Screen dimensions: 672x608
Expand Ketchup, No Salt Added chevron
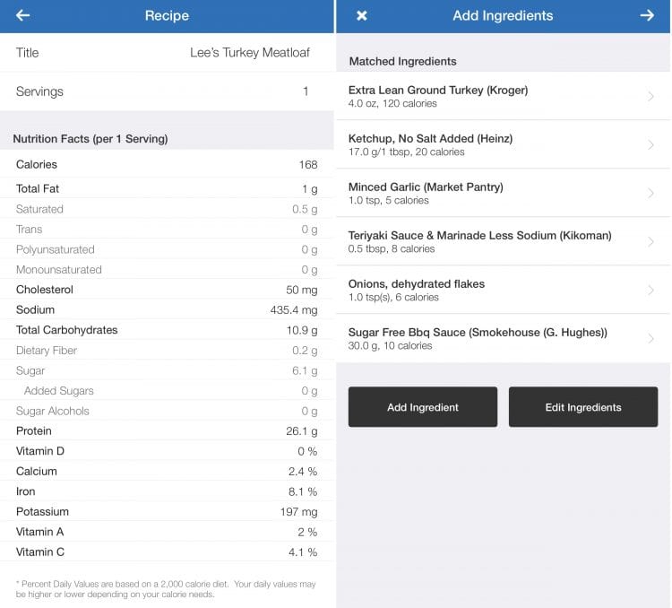(x=650, y=144)
